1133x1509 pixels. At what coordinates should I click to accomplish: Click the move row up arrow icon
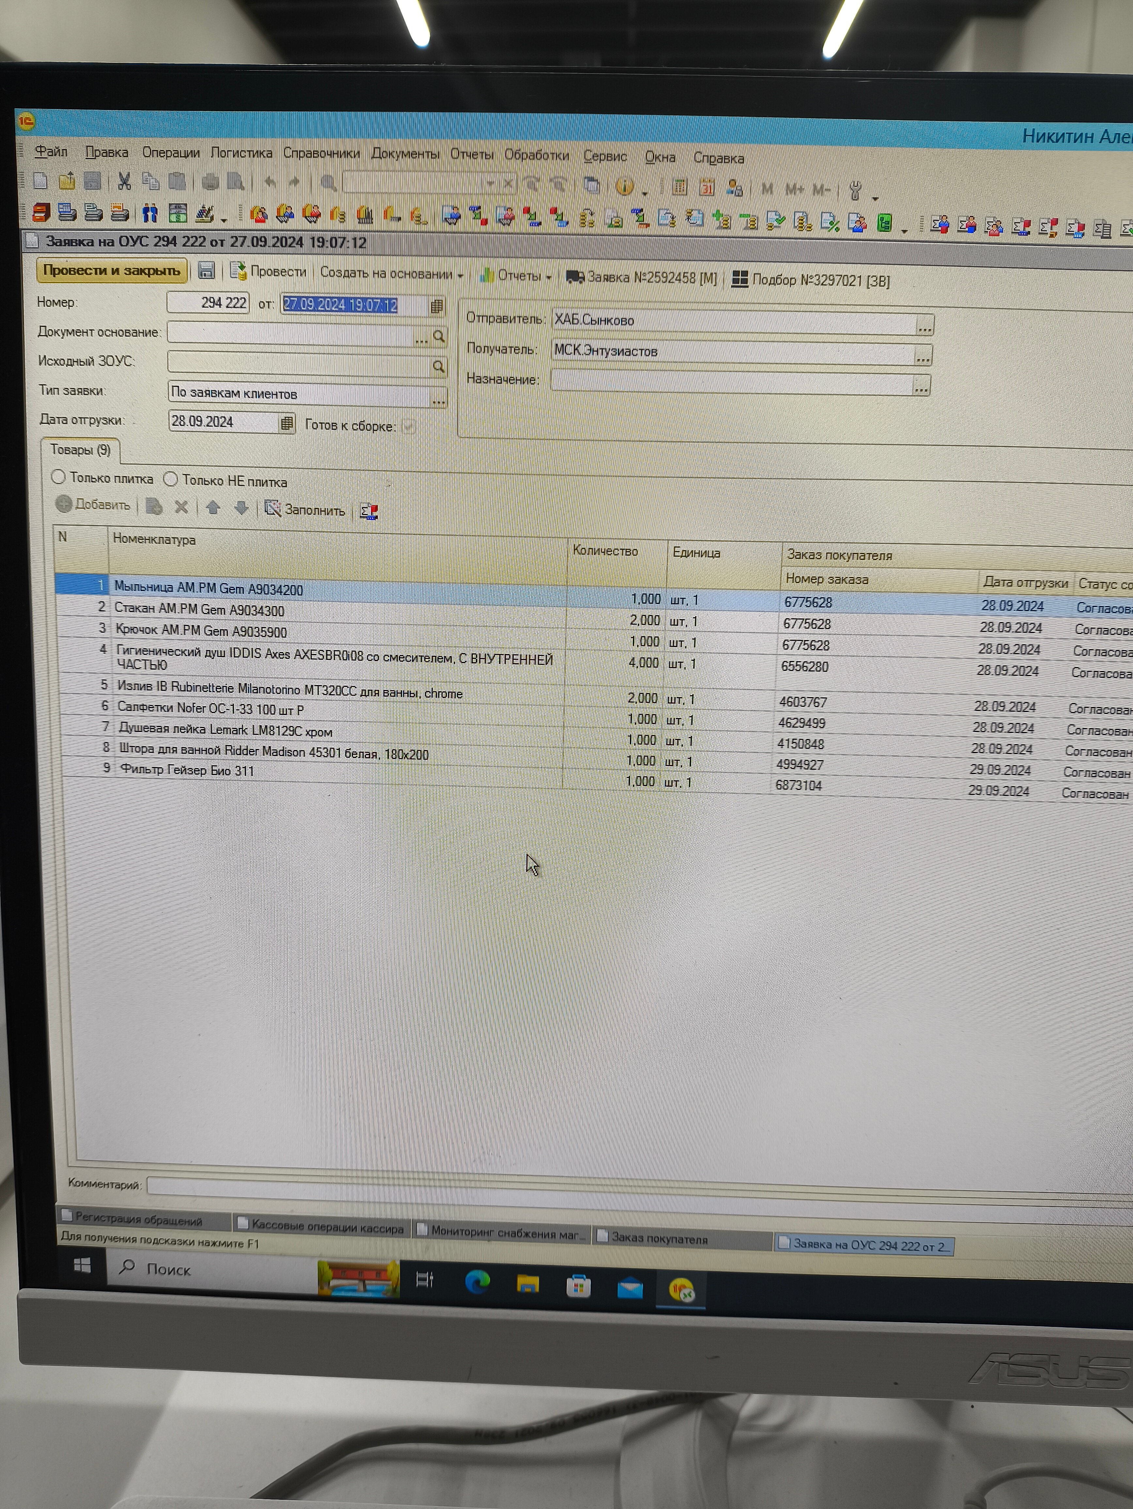213,507
